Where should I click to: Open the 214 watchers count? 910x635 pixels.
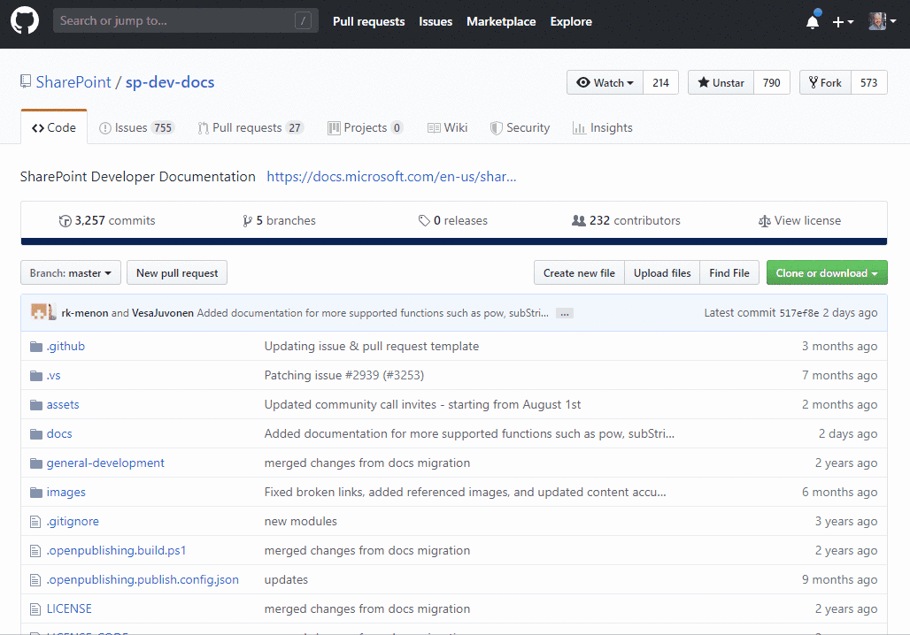pos(660,82)
